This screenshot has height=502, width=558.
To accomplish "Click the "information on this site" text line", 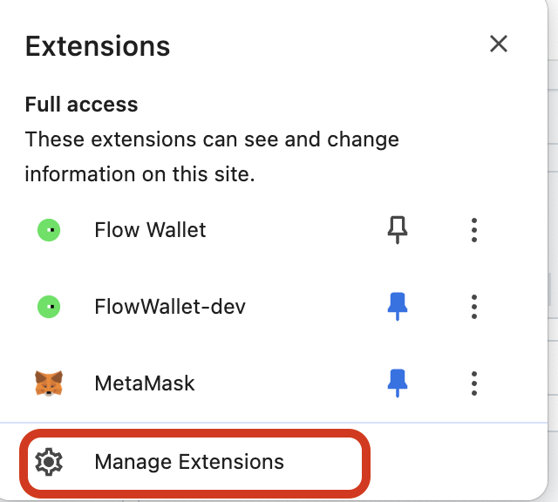I will (139, 173).
